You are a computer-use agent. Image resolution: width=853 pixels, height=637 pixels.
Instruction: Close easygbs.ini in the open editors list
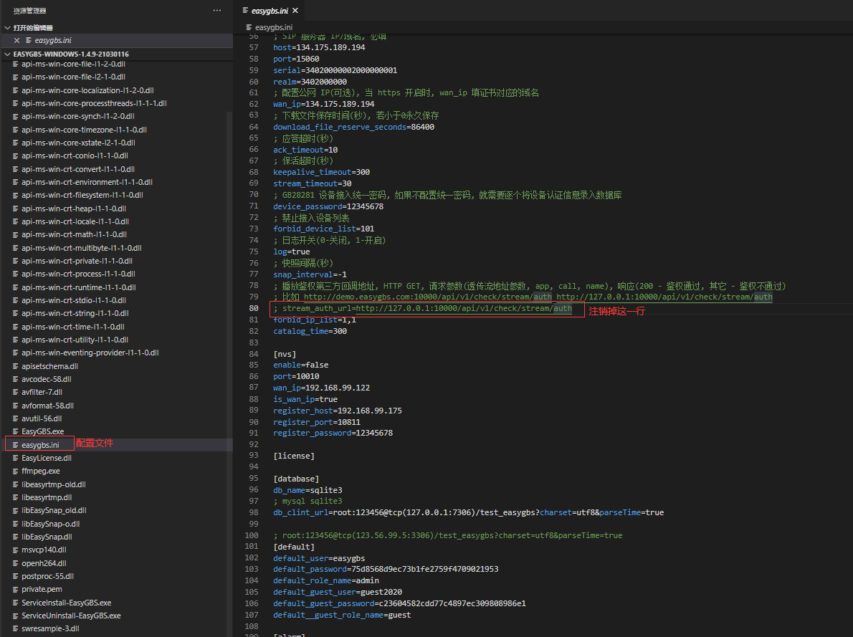click(16, 41)
